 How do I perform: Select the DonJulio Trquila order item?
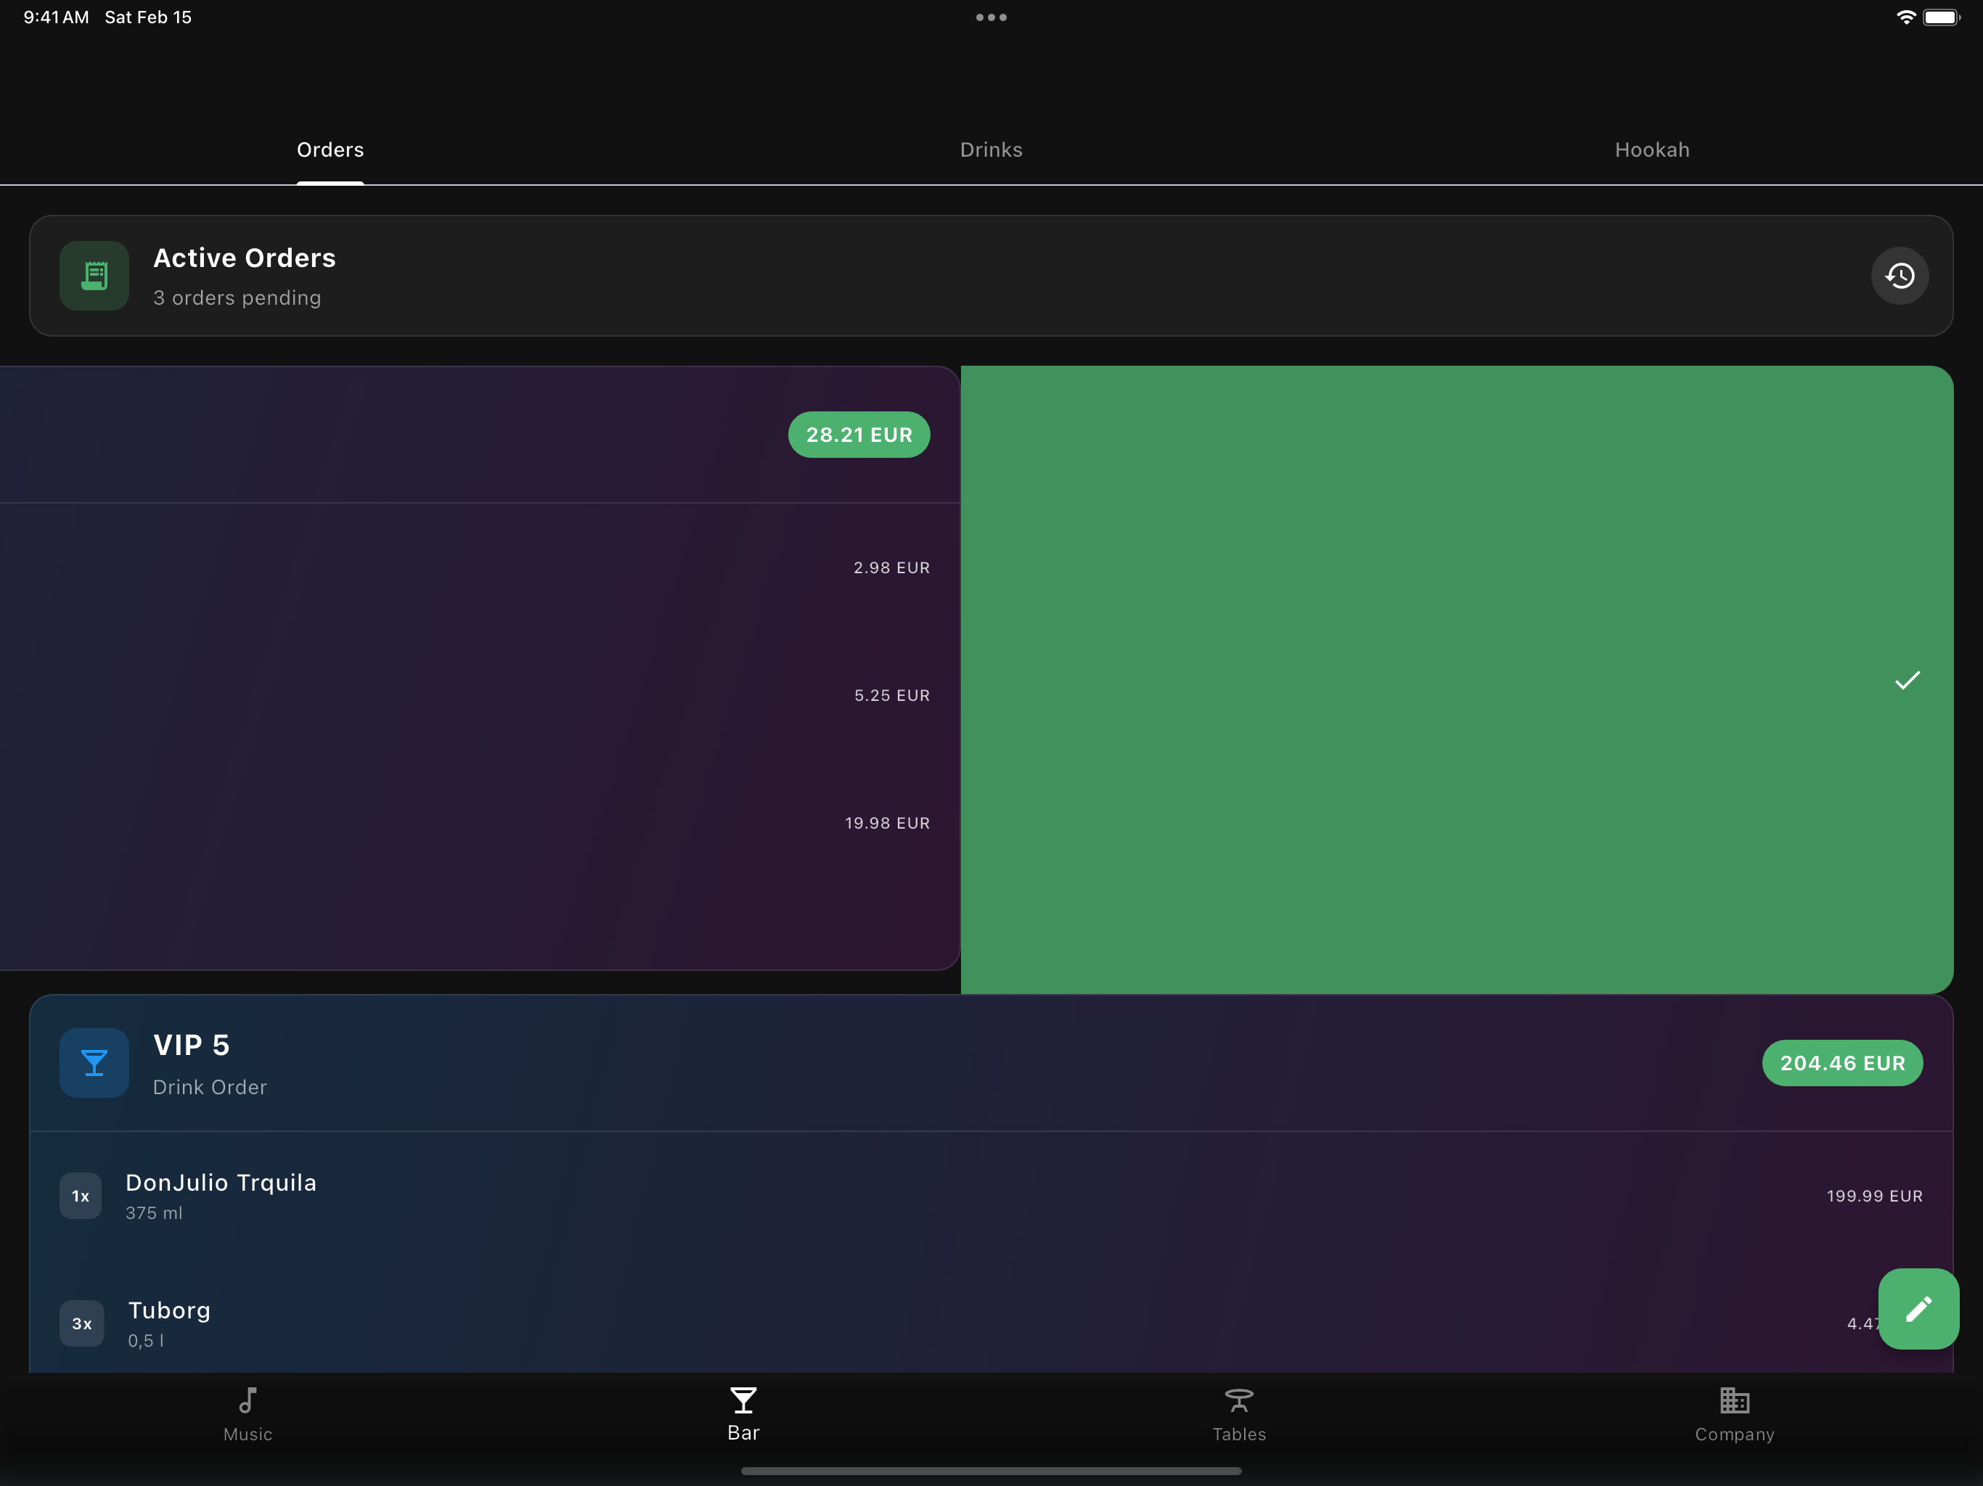point(221,1195)
